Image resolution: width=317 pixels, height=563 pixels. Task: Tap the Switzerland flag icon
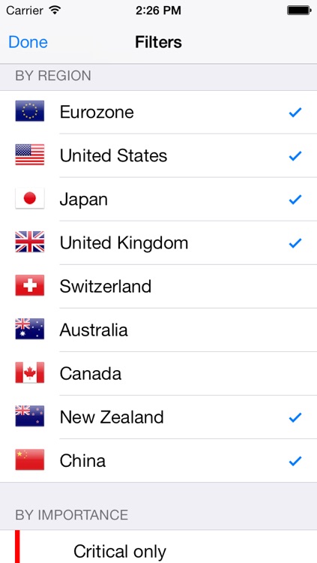(30, 285)
